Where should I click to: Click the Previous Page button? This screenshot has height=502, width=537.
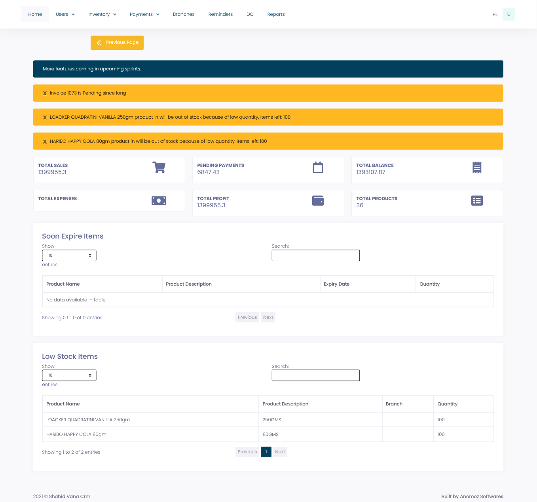[117, 43]
